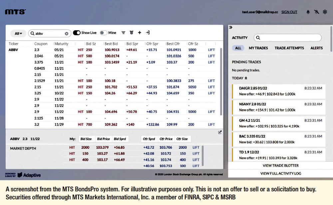Open VIEW TRADE BLOTTER

(280, 165)
